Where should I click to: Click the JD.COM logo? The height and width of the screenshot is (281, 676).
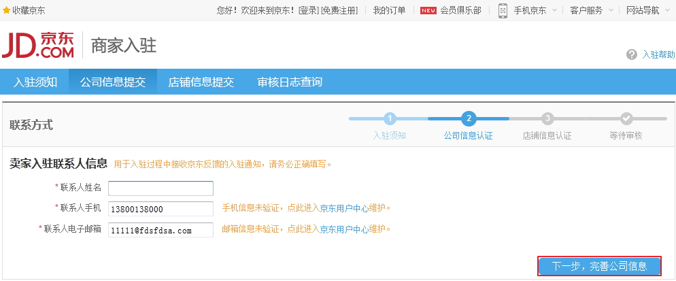coord(38,44)
